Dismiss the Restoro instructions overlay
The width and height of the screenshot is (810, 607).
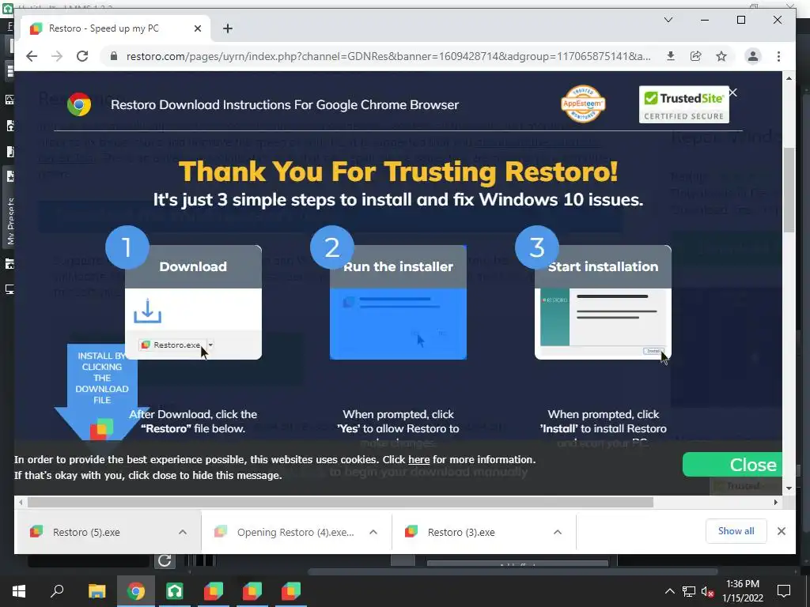pyautogui.click(x=733, y=92)
